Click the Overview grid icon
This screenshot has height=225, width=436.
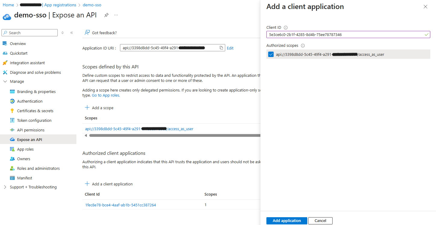(x=5, y=43)
